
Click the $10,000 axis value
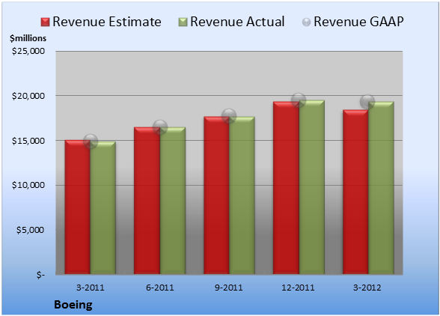click(28, 185)
